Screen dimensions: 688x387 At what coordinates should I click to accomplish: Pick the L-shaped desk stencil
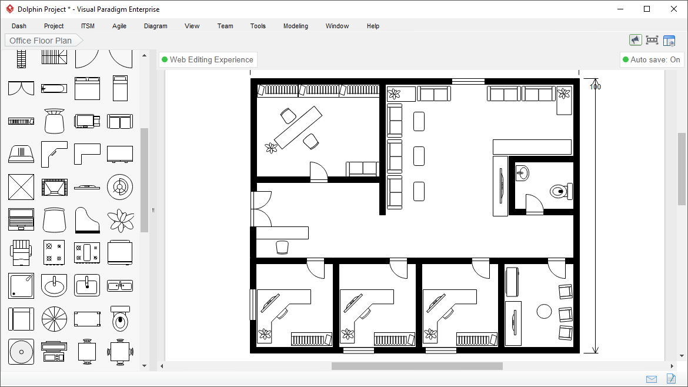[87, 154]
